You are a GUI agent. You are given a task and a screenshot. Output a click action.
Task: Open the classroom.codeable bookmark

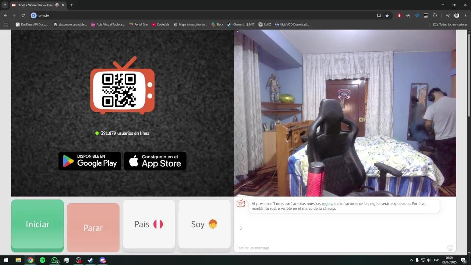tap(70, 25)
